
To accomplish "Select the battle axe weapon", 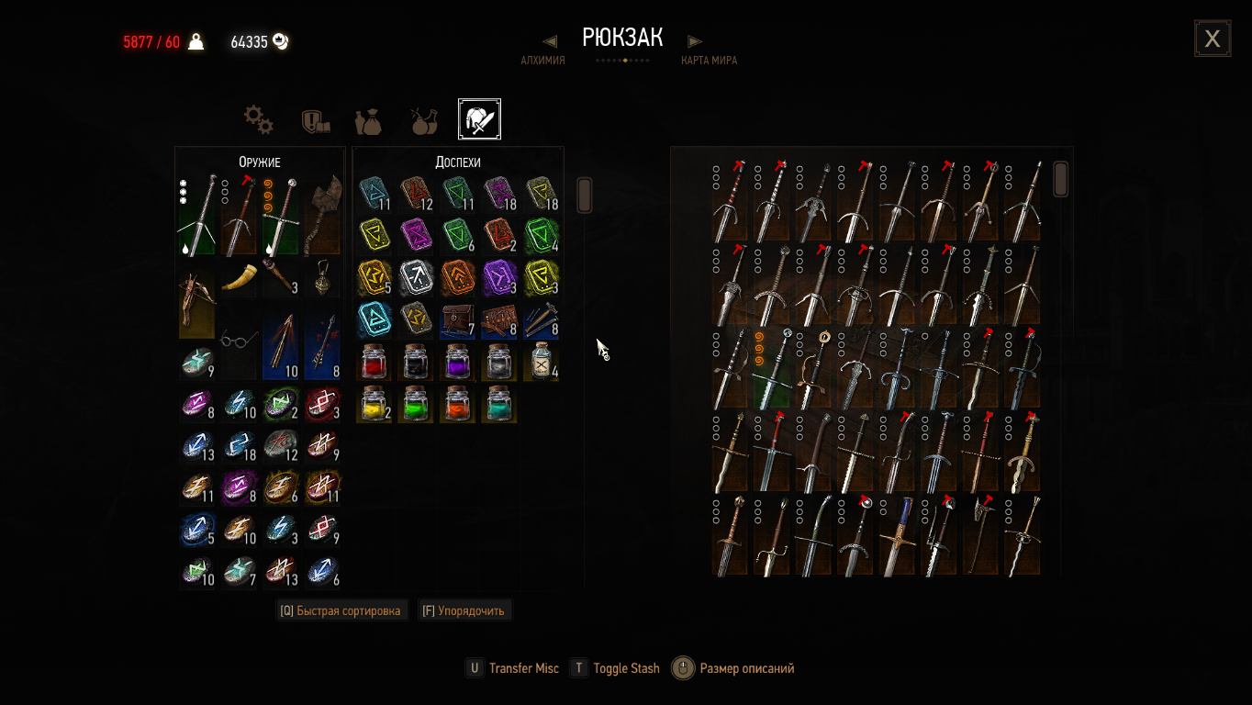I will click(322, 216).
